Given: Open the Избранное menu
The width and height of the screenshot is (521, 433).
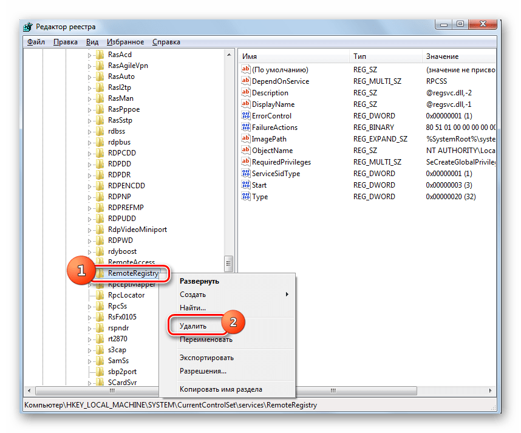Looking at the screenshot, I should click(125, 42).
